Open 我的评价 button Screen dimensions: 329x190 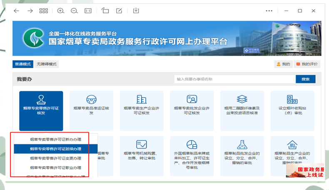point(307,64)
